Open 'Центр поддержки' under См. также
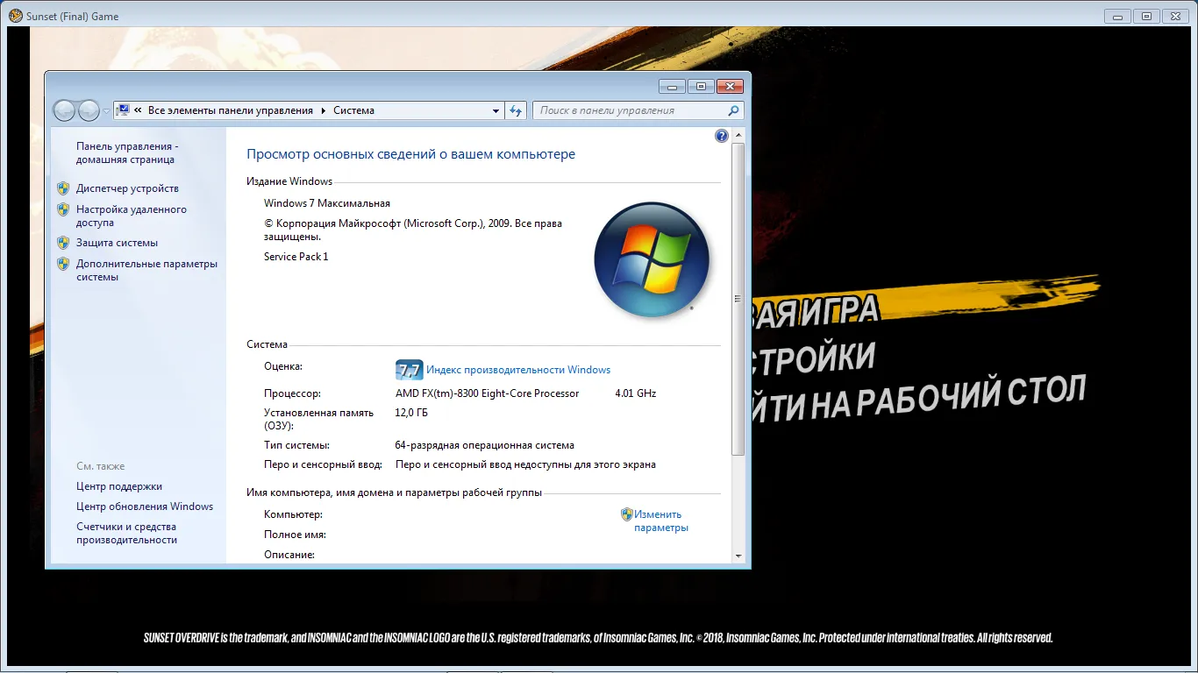Viewport: 1198px width, 673px height. 119,486
